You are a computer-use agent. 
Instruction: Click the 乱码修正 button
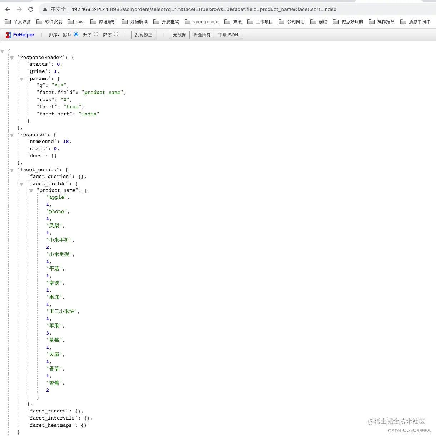coord(144,35)
